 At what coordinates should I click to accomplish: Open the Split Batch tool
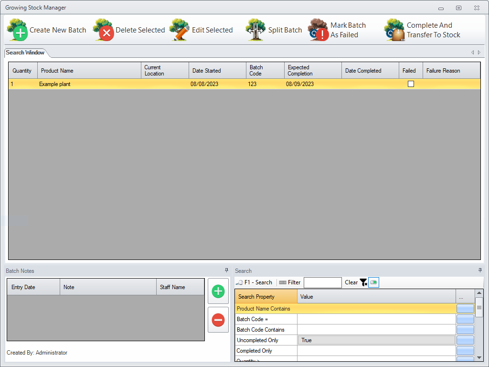255,30
